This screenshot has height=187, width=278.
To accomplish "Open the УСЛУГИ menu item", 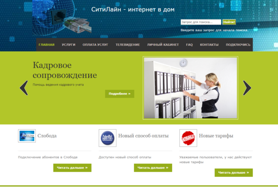I will pos(68,45).
